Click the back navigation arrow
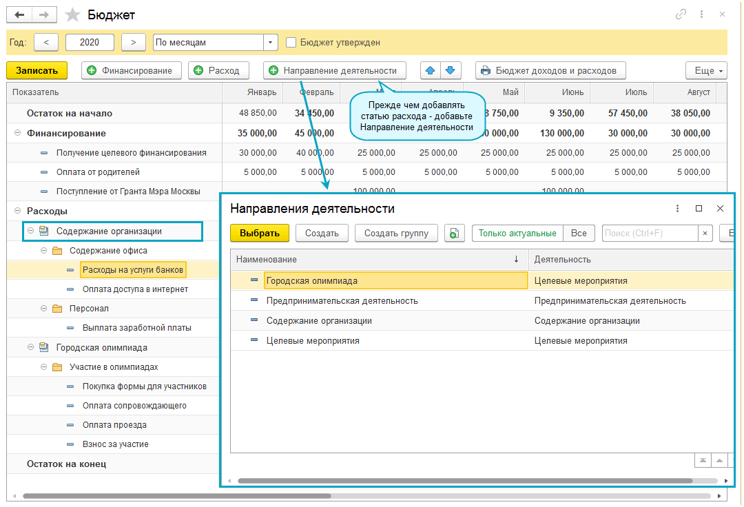Screen dimensions: 744x507 (x=19, y=14)
